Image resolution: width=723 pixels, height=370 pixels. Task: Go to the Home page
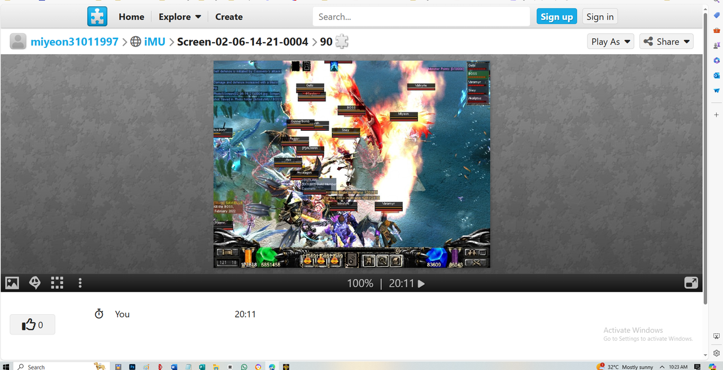click(x=132, y=17)
